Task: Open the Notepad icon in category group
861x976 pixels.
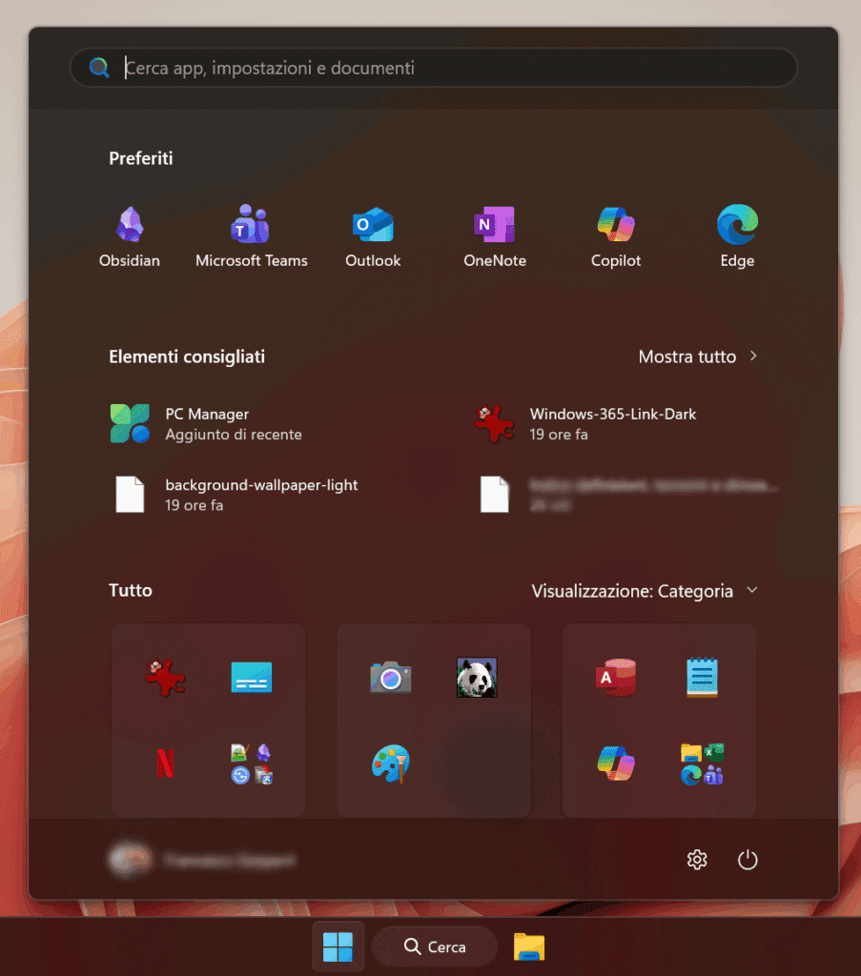Action: (703, 678)
